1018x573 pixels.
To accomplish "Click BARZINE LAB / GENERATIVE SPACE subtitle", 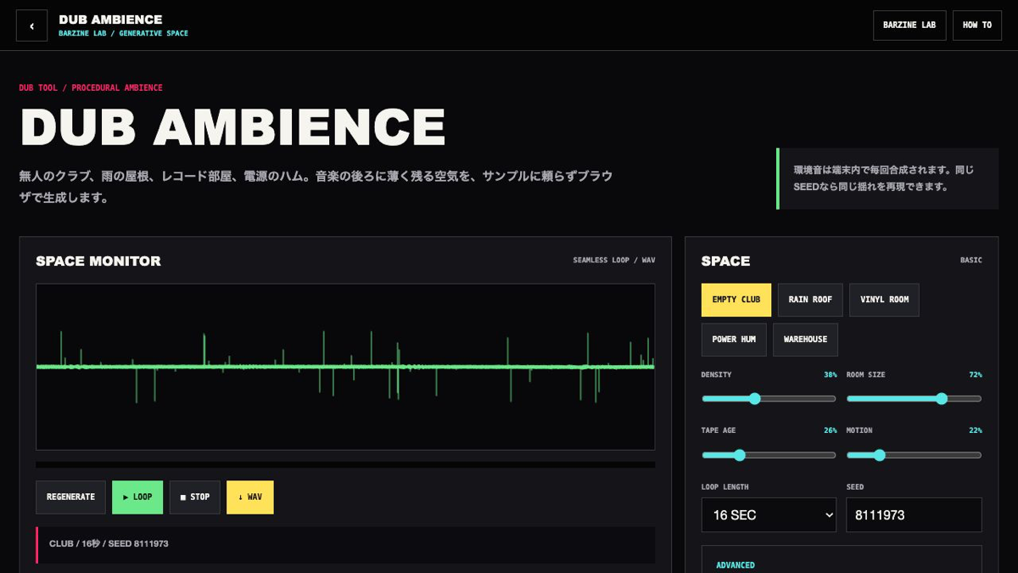I will click(x=124, y=34).
